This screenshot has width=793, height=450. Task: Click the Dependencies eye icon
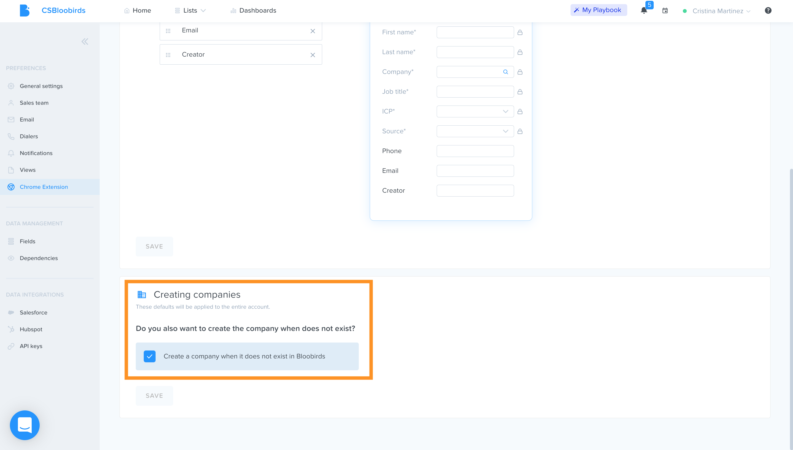click(11, 258)
